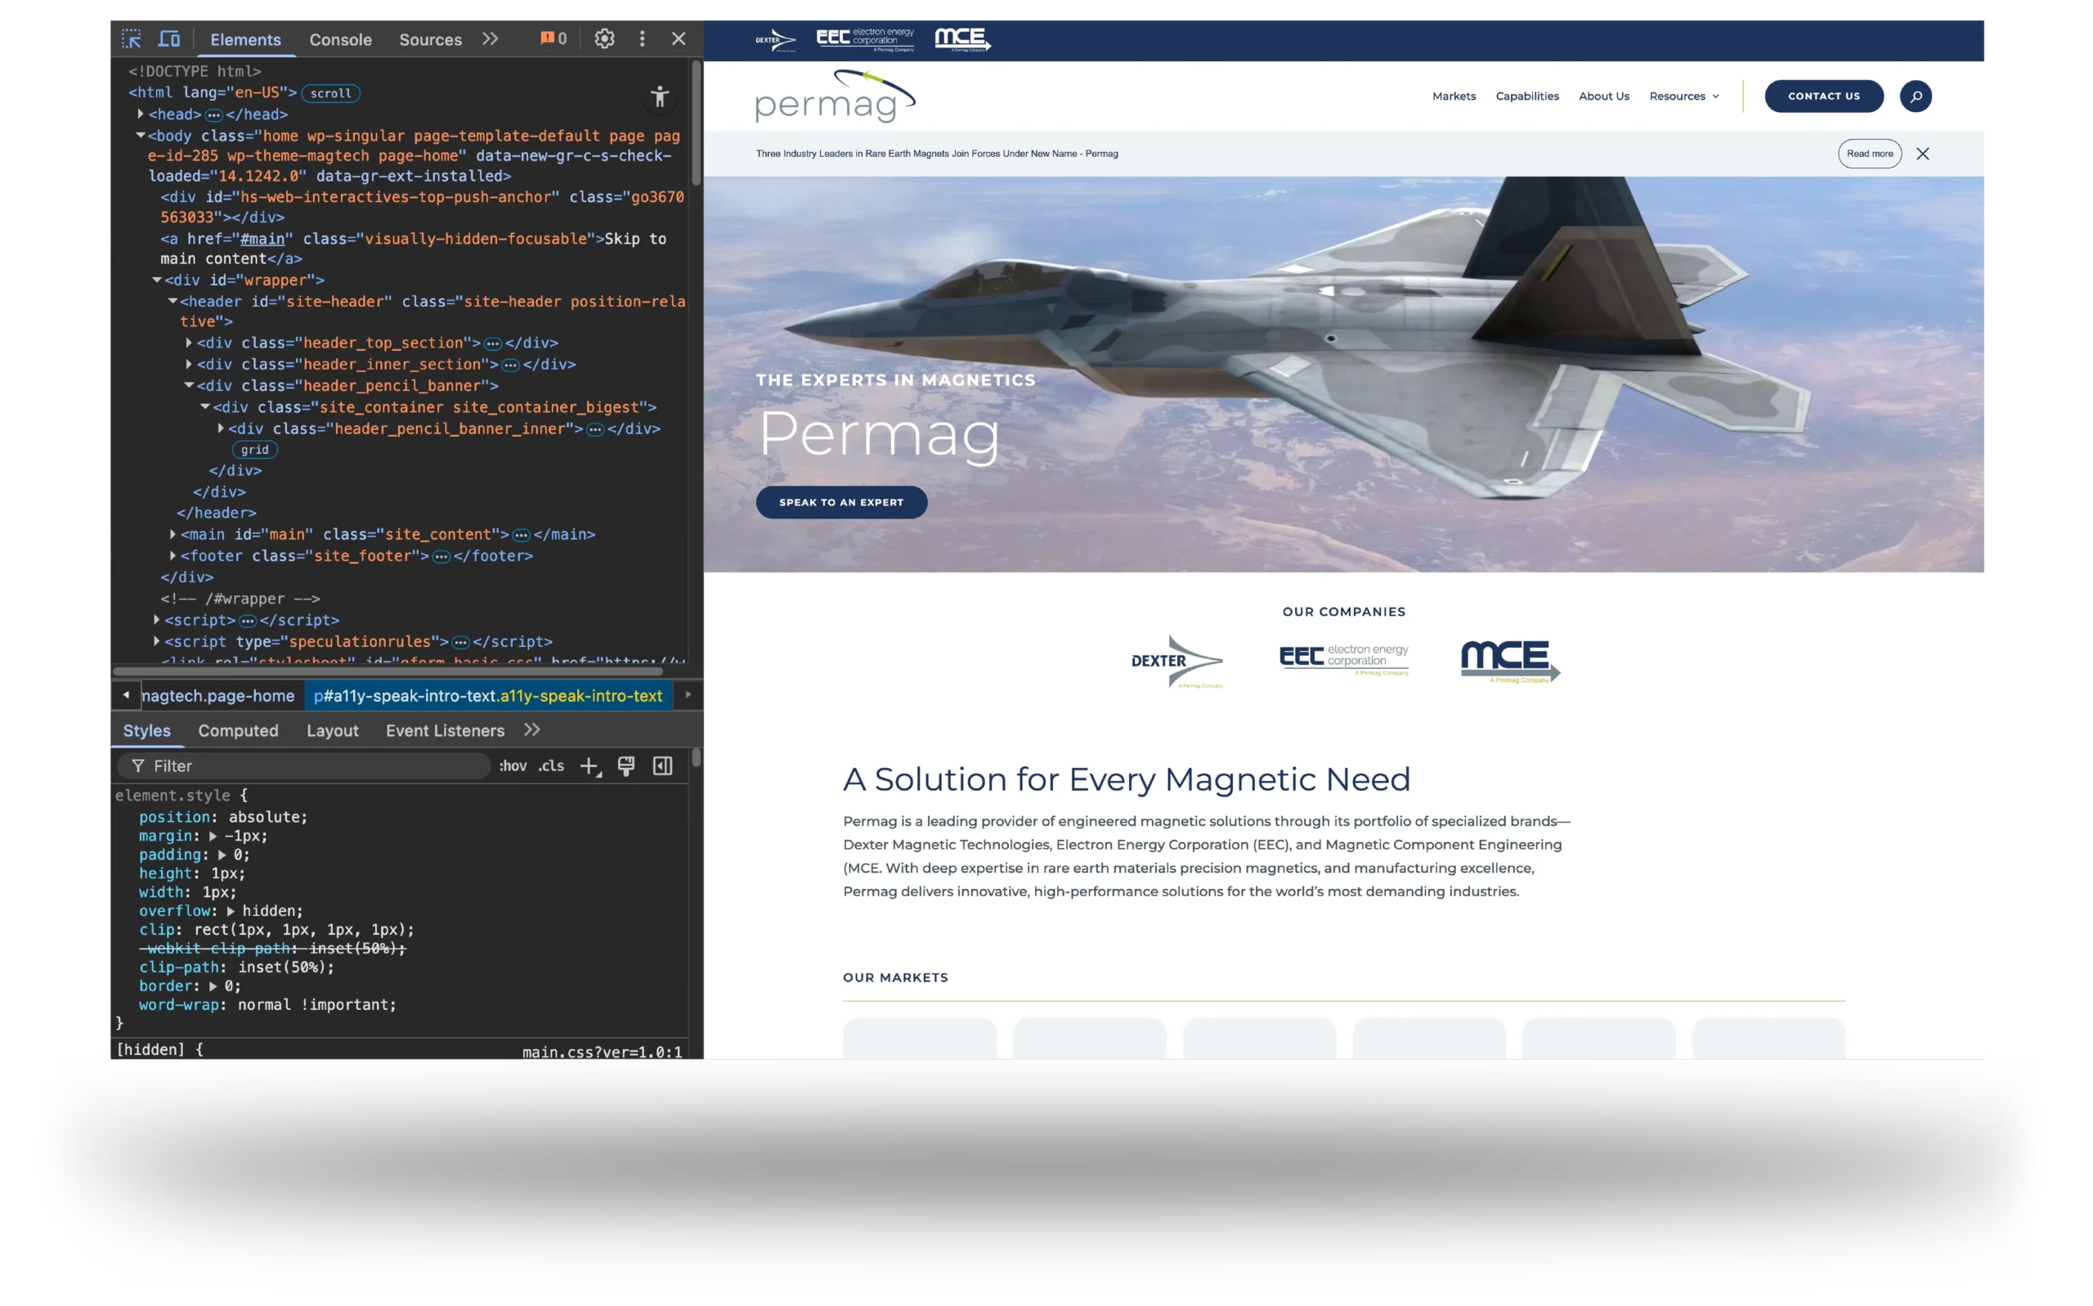Expand the header_top_section div
2093x1306 pixels.
pyautogui.click(x=189, y=343)
